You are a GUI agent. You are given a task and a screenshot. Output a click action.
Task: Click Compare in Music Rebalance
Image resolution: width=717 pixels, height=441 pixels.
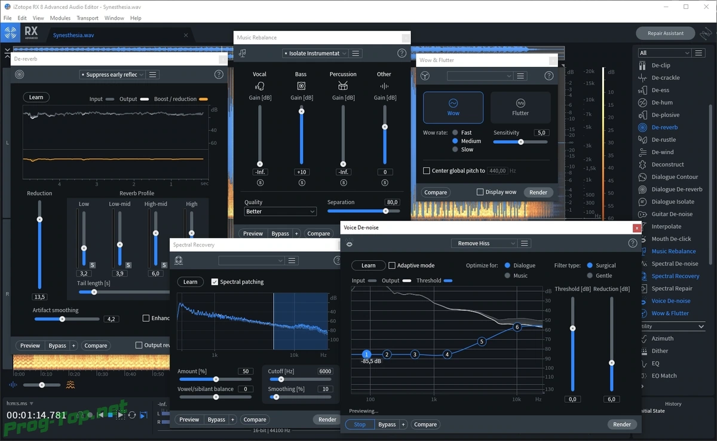(x=318, y=233)
